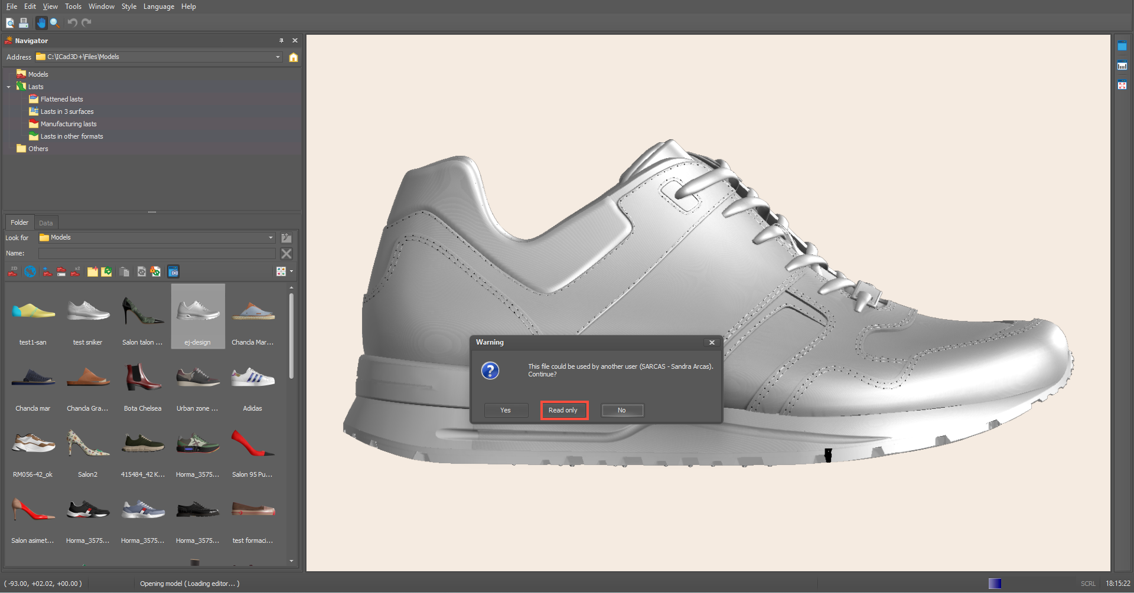The width and height of the screenshot is (1134, 593).
Task: Click Yes in the Warning dialog
Action: (x=506, y=410)
